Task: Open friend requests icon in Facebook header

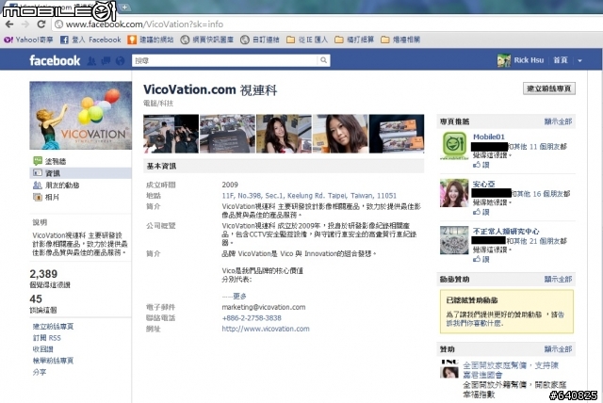Action: point(91,60)
